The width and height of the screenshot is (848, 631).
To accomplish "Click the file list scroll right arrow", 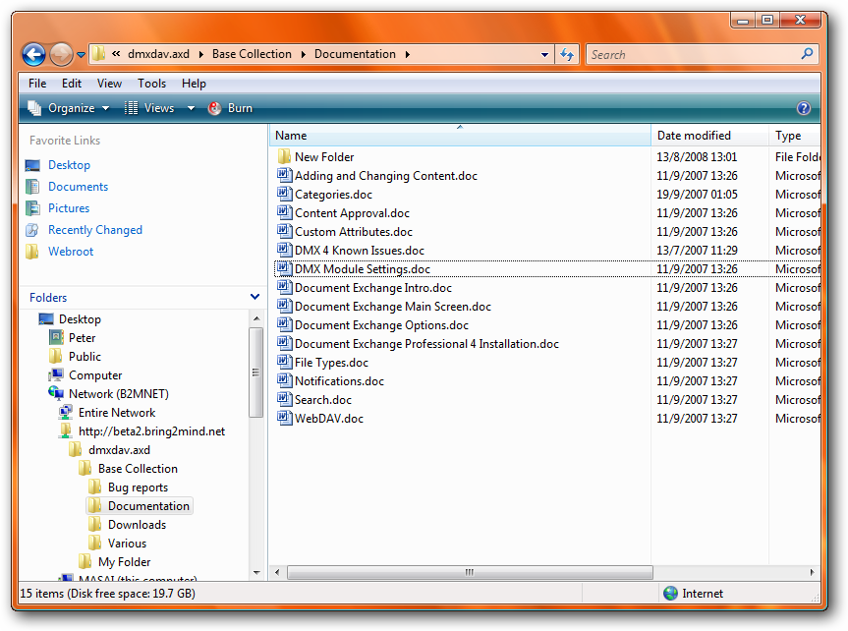I will pos(812,573).
